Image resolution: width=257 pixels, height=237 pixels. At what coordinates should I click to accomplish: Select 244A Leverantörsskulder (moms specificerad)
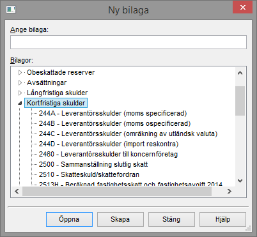tap(113, 113)
